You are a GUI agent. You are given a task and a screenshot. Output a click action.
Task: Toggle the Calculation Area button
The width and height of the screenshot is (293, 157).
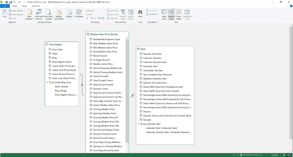click(187, 14)
